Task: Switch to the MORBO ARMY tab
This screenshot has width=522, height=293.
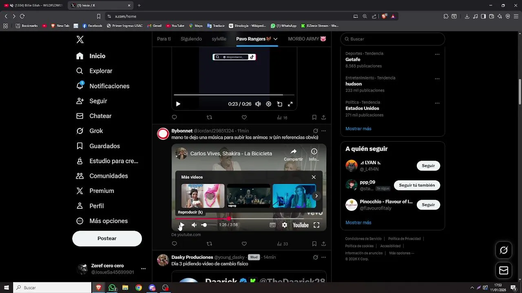Action: click(x=307, y=39)
